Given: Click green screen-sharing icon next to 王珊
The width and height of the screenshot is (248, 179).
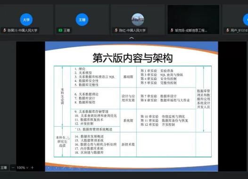Looking at the screenshot, I should pyautogui.click(x=60, y=30).
